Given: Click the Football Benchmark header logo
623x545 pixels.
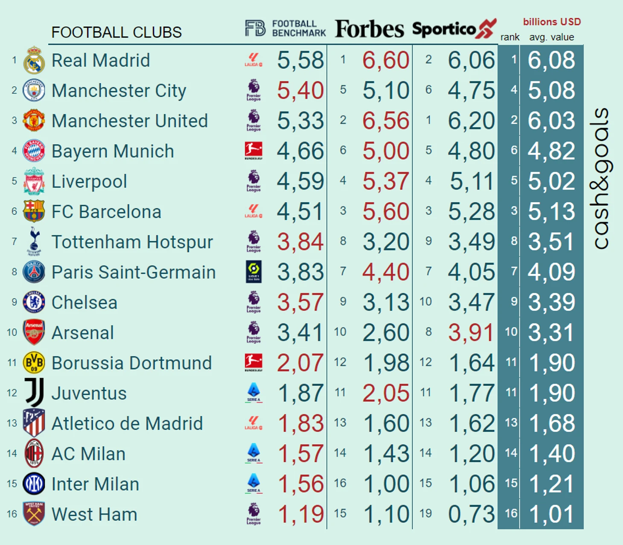Looking at the screenshot, I should coord(285,28).
